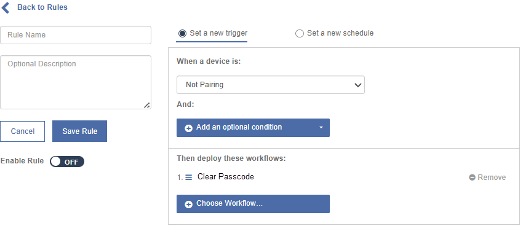Screen dimensions: 523x234
Task: Click into the Optional Description text area
Action: [76, 82]
